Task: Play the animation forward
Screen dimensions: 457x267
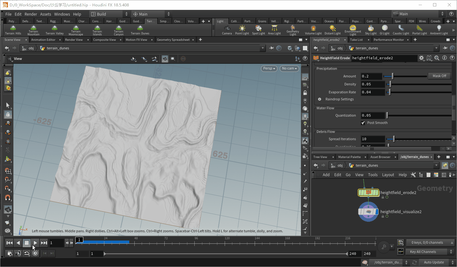Action: (35, 243)
